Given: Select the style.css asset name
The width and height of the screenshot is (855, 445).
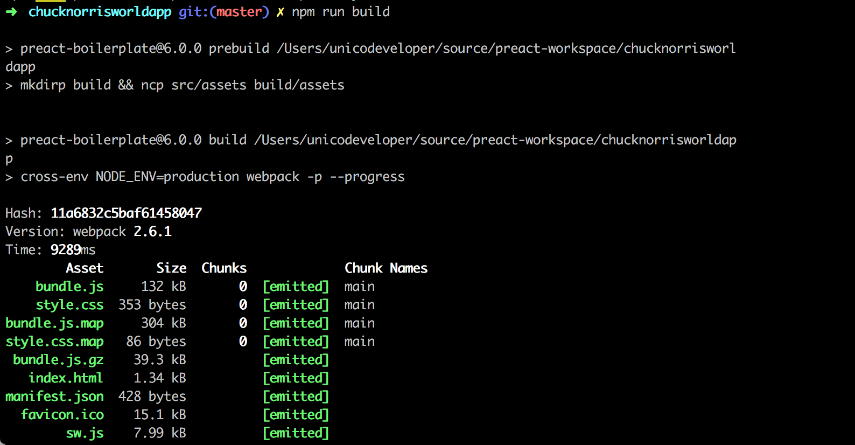Looking at the screenshot, I should [x=69, y=305].
